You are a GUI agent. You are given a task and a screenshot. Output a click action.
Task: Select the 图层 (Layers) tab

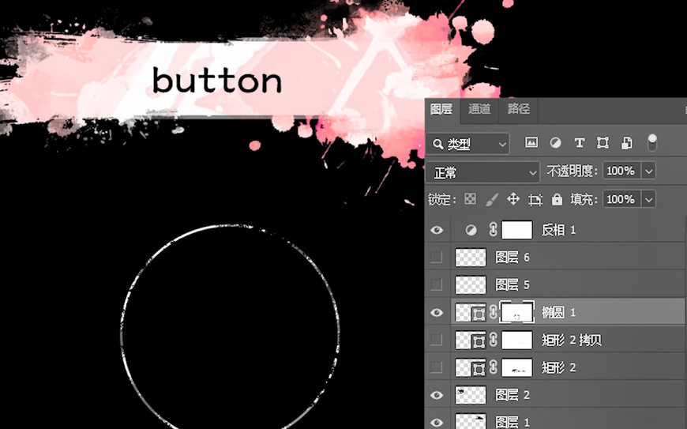click(441, 109)
